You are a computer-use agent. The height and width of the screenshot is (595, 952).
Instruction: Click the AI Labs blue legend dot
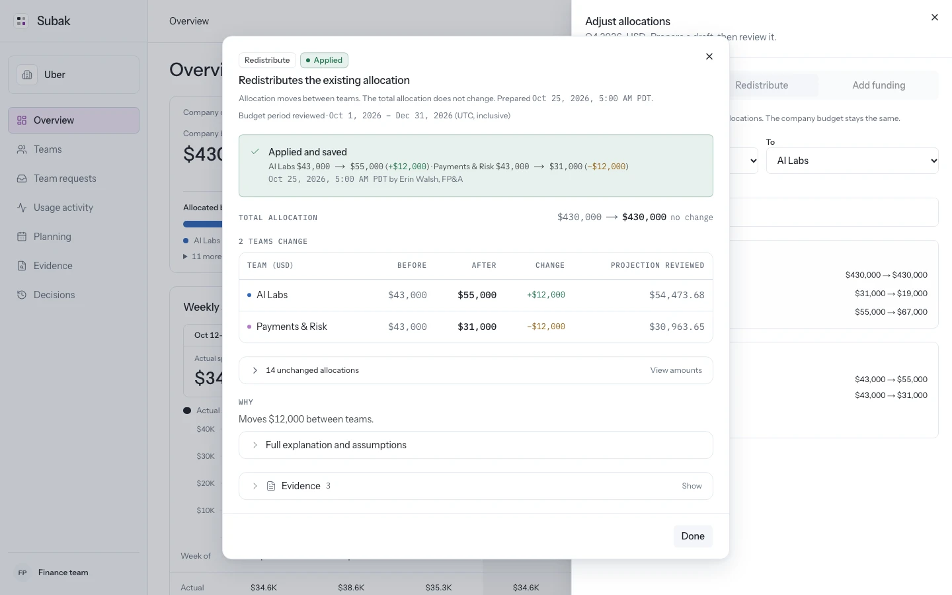click(x=186, y=241)
